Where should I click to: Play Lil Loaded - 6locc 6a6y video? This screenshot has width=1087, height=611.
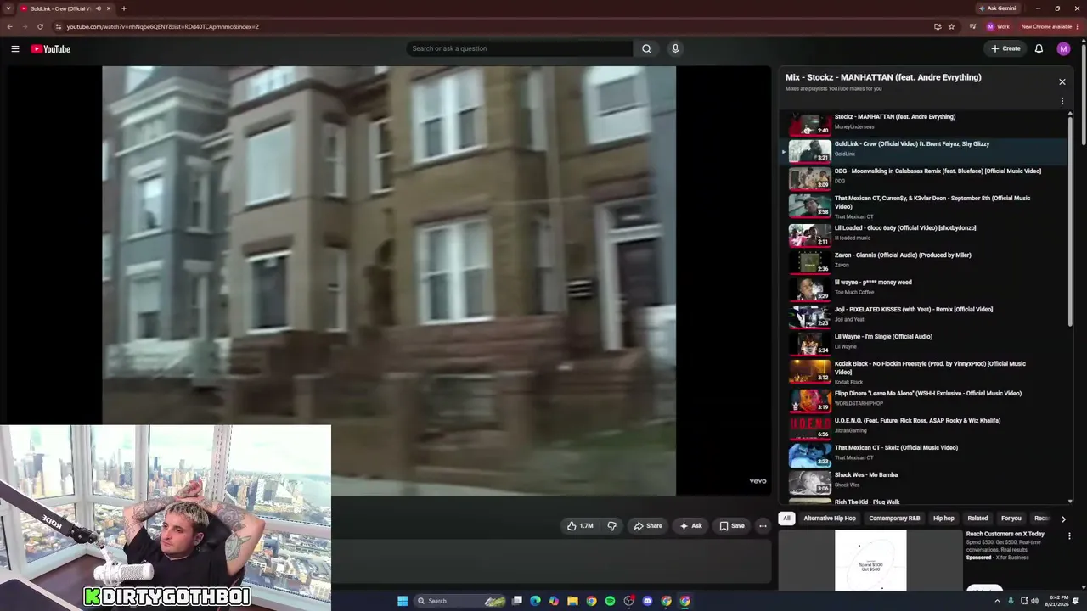924,235
